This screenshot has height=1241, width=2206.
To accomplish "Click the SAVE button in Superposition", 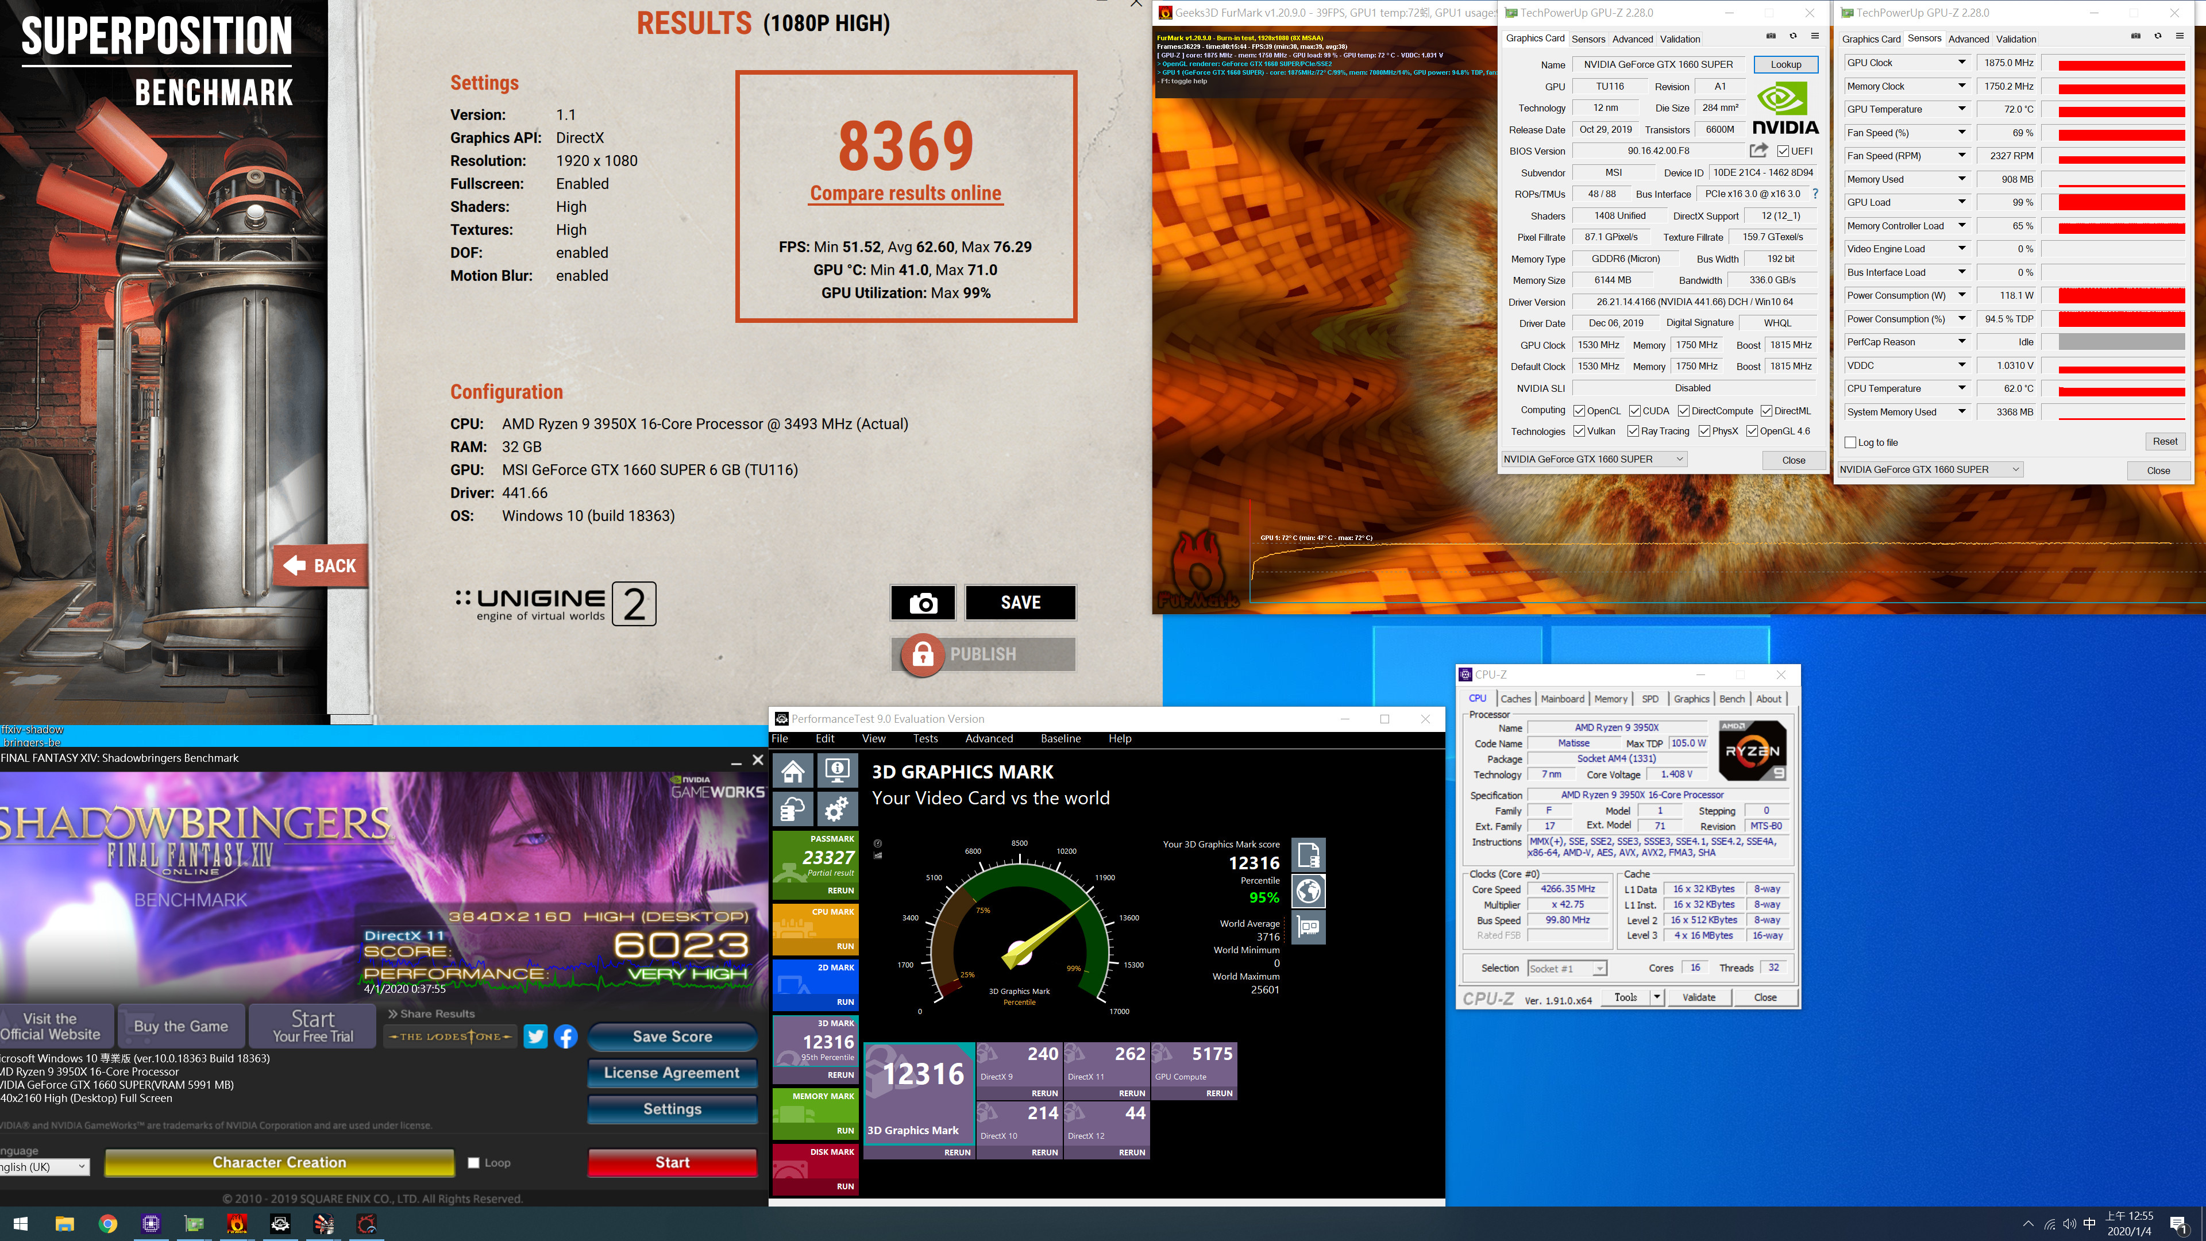I will click(1020, 603).
